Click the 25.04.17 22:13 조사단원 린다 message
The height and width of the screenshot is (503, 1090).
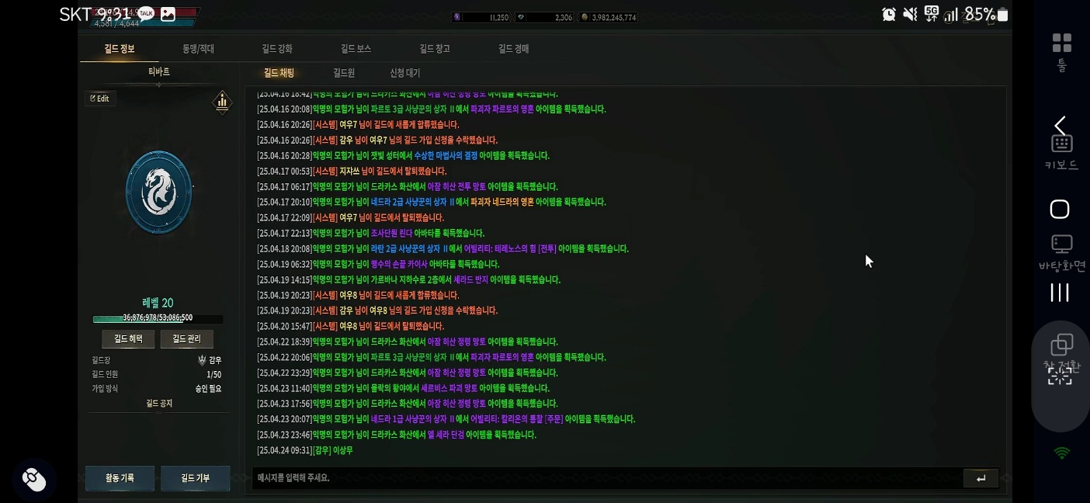tap(370, 233)
